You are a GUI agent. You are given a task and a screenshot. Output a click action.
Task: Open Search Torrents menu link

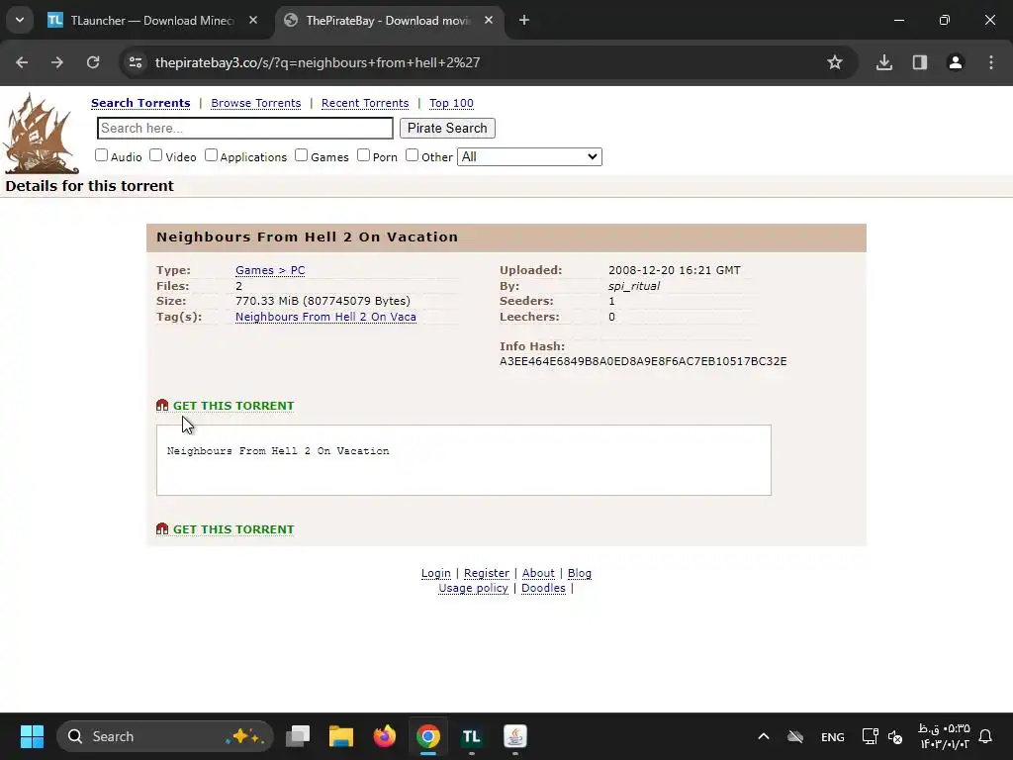[x=140, y=103]
